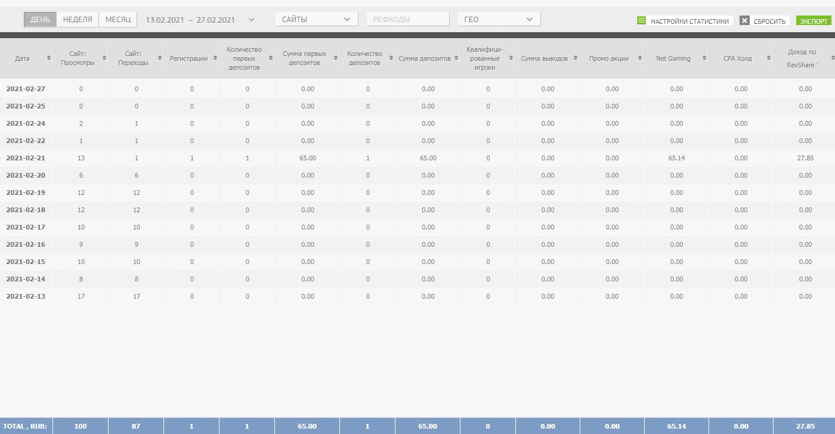
Task: Expand the ГЕО dropdown
Action: point(499,19)
